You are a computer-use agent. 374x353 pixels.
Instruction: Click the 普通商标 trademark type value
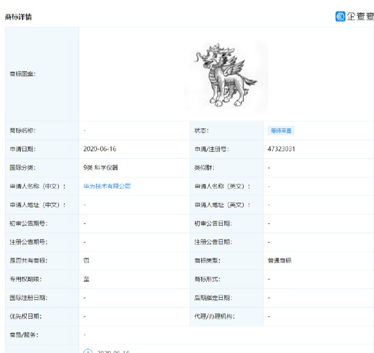point(279,260)
